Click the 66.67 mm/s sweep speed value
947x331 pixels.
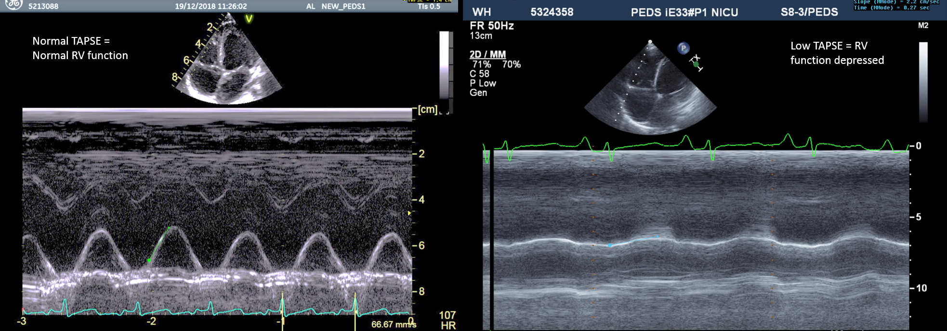click(x=393, y=324)
